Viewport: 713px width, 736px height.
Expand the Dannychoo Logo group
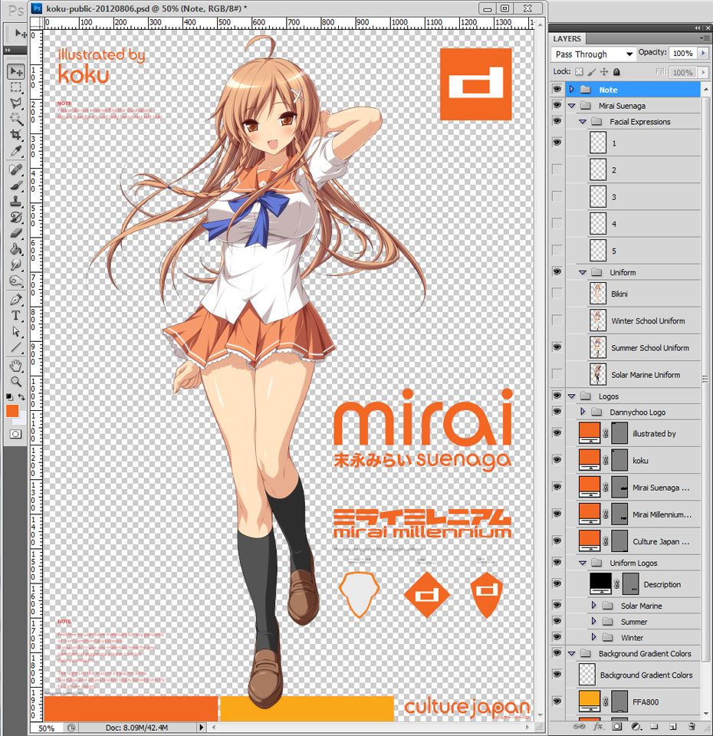click(583, 412)
